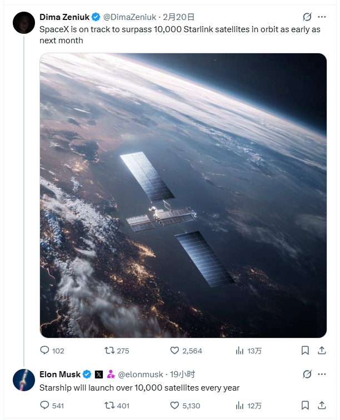Bookmark Dima Zeniuk's tweet
This screenshot has width=340, height=420.
[305, 351]
